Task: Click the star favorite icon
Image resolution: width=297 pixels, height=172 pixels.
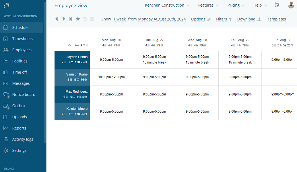Action: click(78, 19)
